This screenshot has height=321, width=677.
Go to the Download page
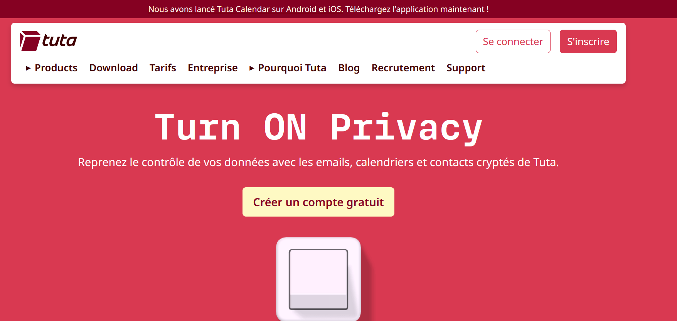(113, 68)
